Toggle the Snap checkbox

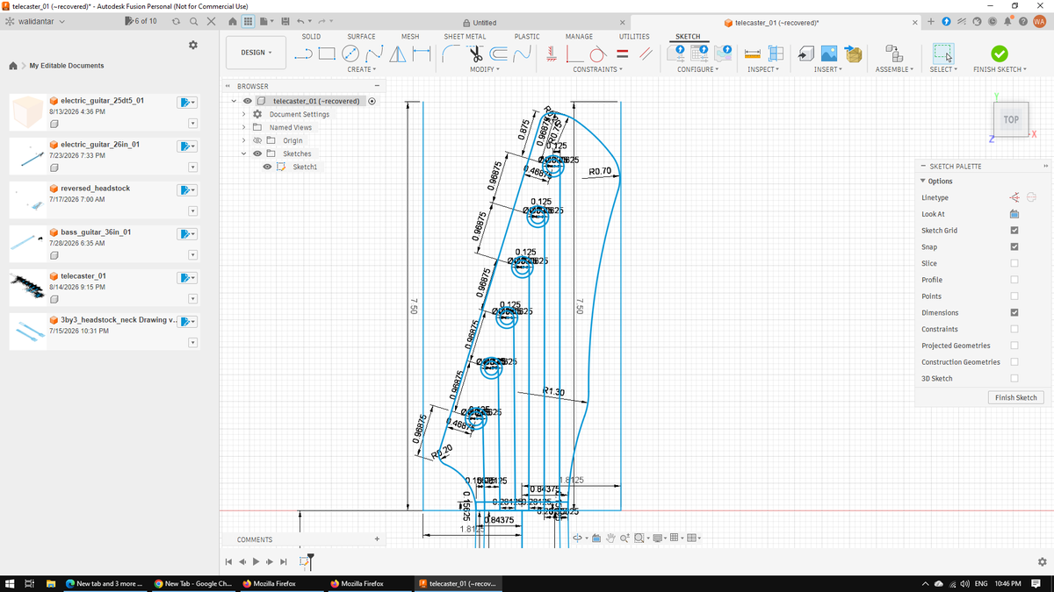(x=1014, y=246)
